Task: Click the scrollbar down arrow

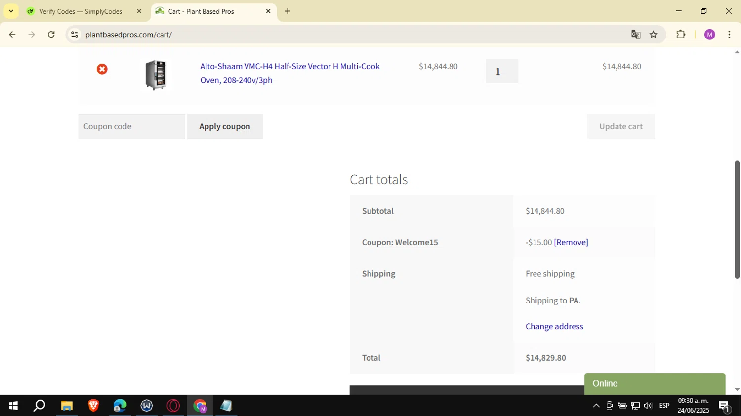Action: click(x=737, y=390)
